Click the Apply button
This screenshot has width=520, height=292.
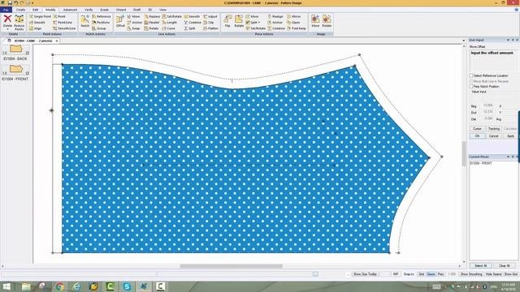click(x=510, y=136)
